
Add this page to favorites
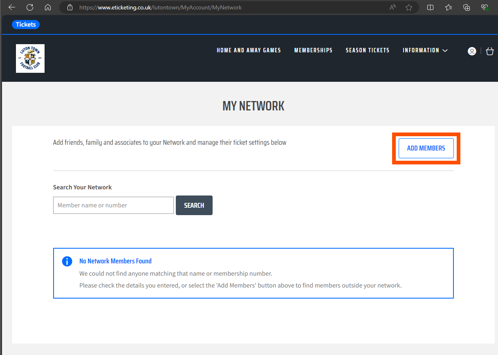coord(409,7)
